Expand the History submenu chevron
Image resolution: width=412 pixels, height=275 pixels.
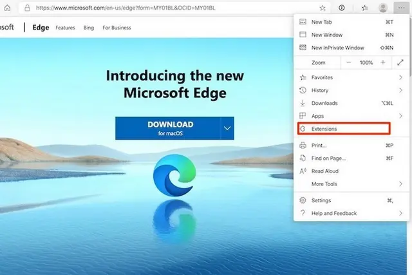[400, 90]
